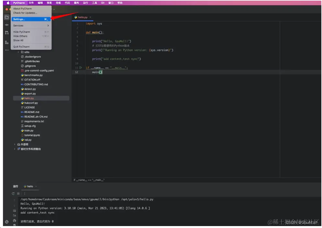Open the 工具 menu in menu bar

pos(95,3)
